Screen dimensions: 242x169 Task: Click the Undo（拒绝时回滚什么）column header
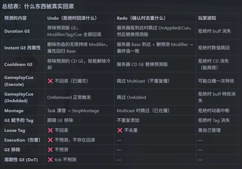pos(72,18)
